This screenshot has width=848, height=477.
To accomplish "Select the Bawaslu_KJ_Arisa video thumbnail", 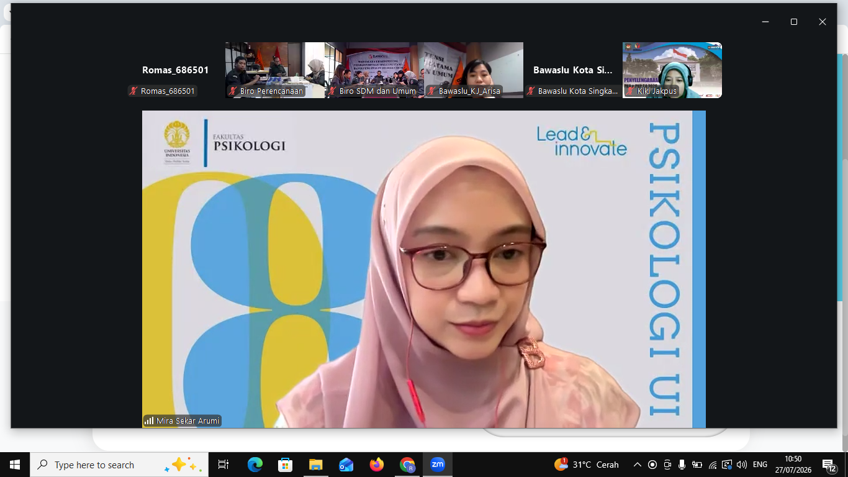I will coord(474,70).
